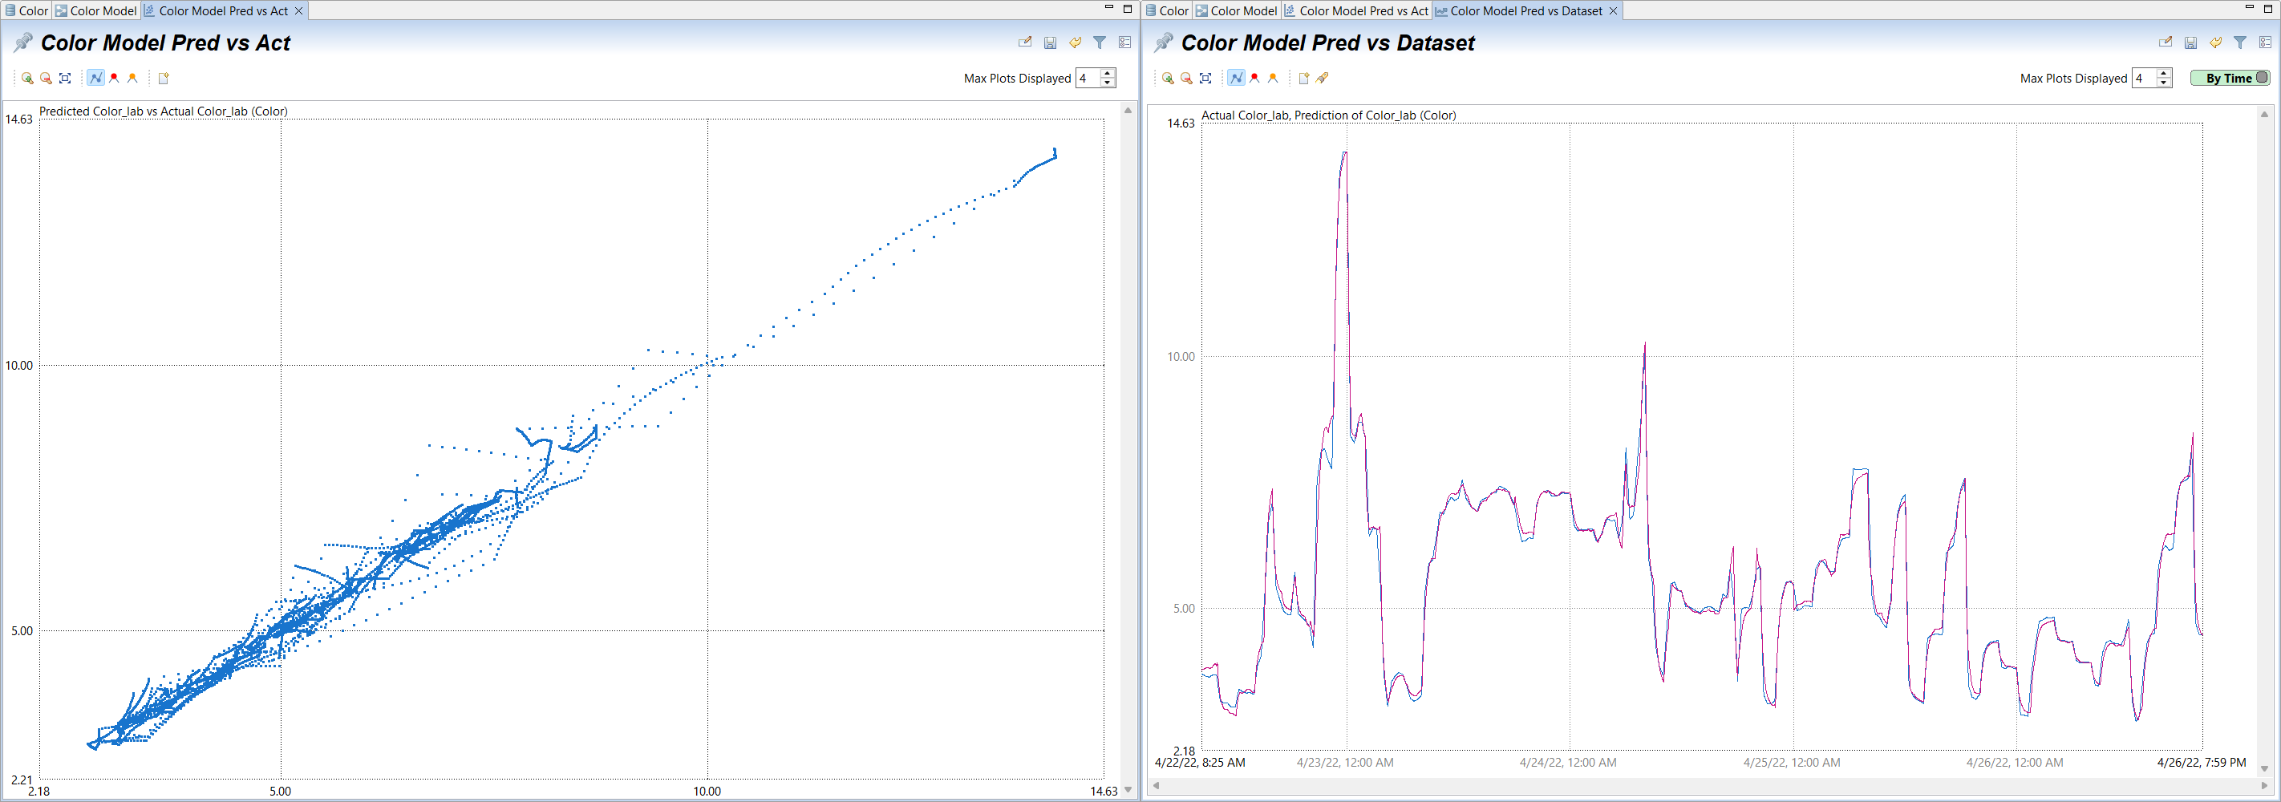Click the pin icon beside left panel title
The height and width of the screenshot is (802, 2281).
(x=22, y=42)
